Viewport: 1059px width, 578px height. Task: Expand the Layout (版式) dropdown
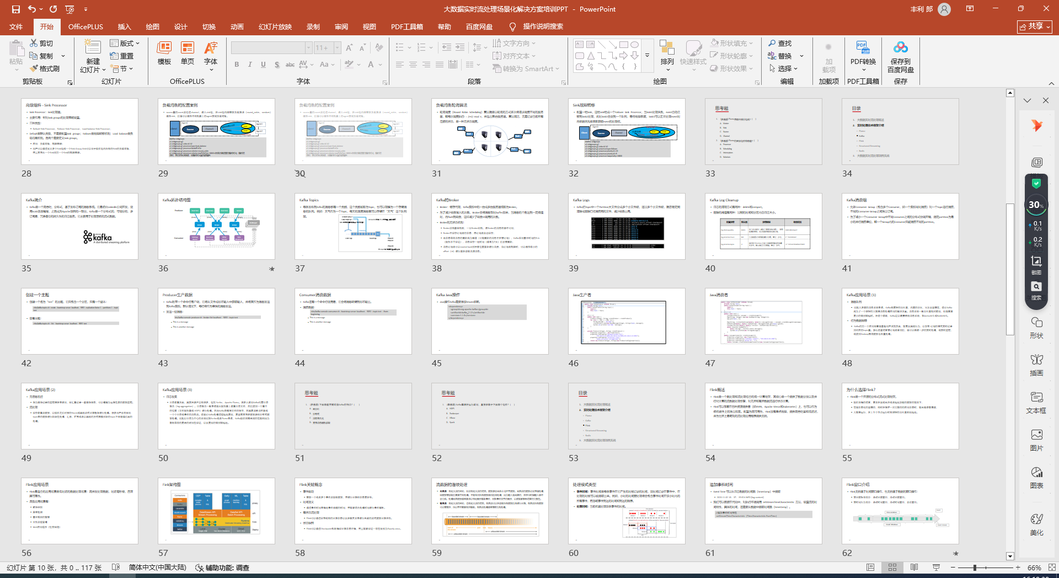125,43
